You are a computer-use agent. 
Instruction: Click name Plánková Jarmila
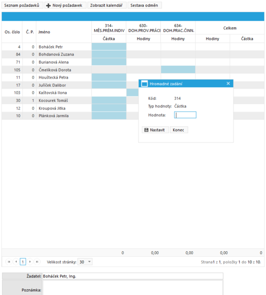[x=54, y=116]
